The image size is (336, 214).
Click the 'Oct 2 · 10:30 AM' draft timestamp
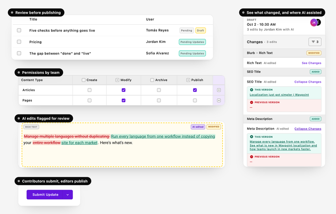click(261, 24)
